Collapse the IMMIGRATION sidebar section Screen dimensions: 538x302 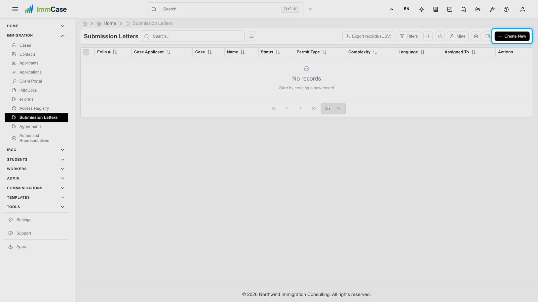click(36, 36)
